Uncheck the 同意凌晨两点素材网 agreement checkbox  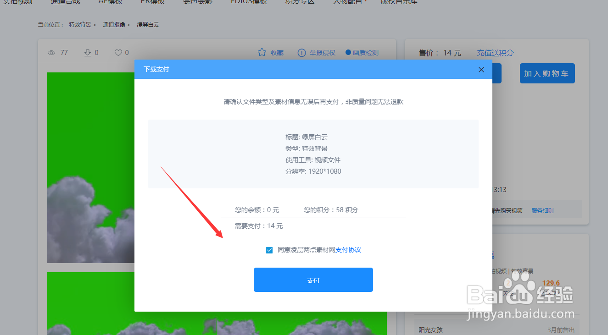(x=269, y=250)
